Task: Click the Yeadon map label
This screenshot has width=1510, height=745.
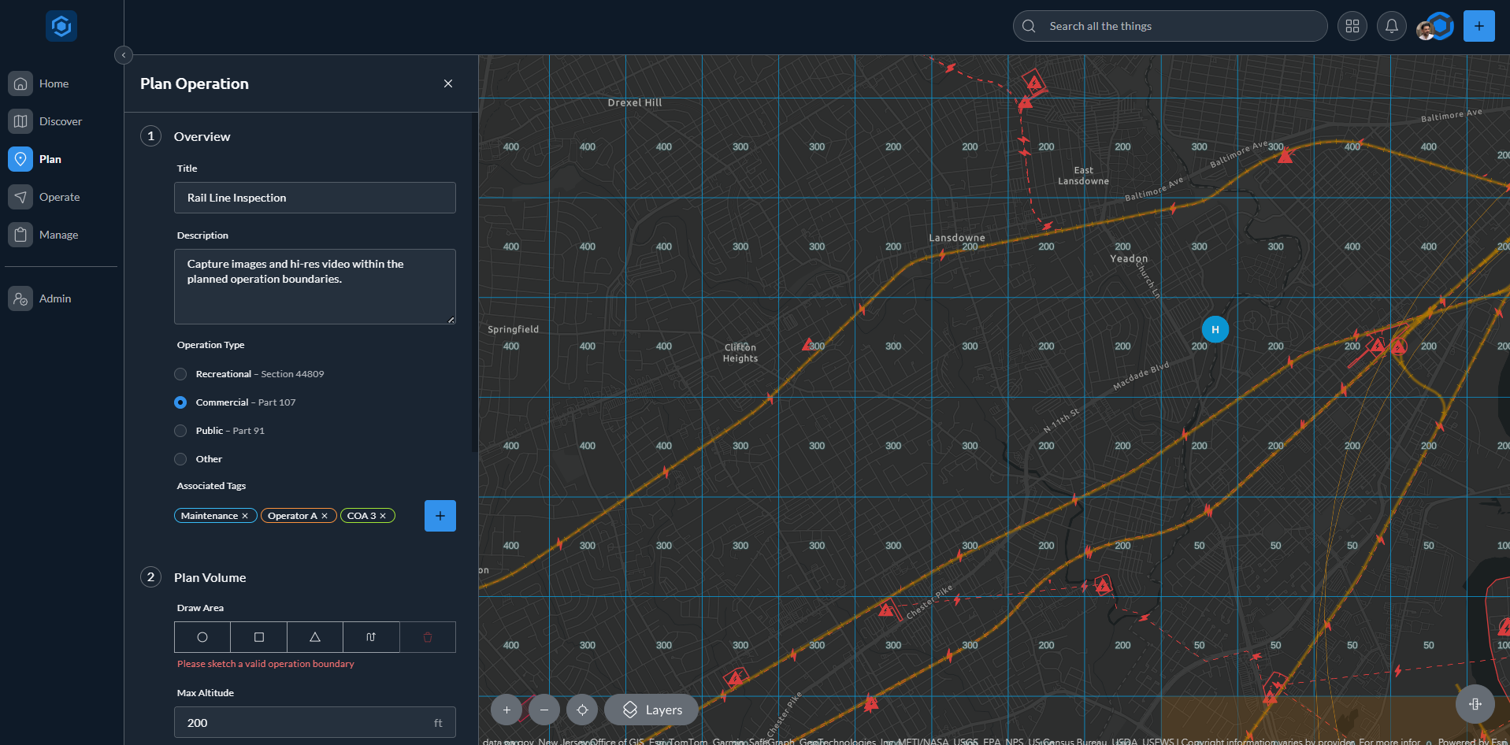Action: (1129, 258)
